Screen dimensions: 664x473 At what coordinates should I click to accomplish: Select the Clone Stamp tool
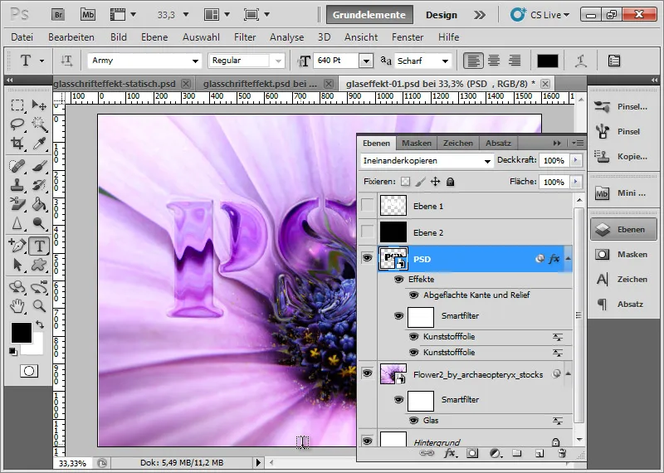(17, 185)
